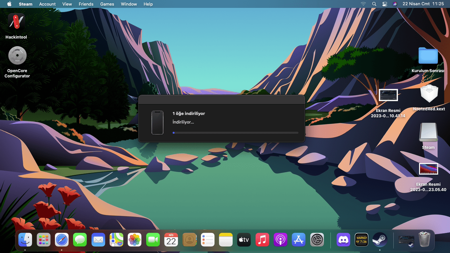Launch App Store from the dock
450x253 pixels.
[298, 239]
